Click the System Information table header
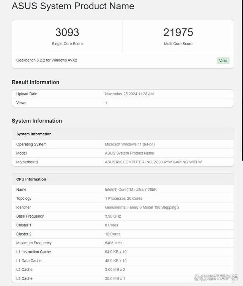 pyautogui.click(x=34, y=134)
